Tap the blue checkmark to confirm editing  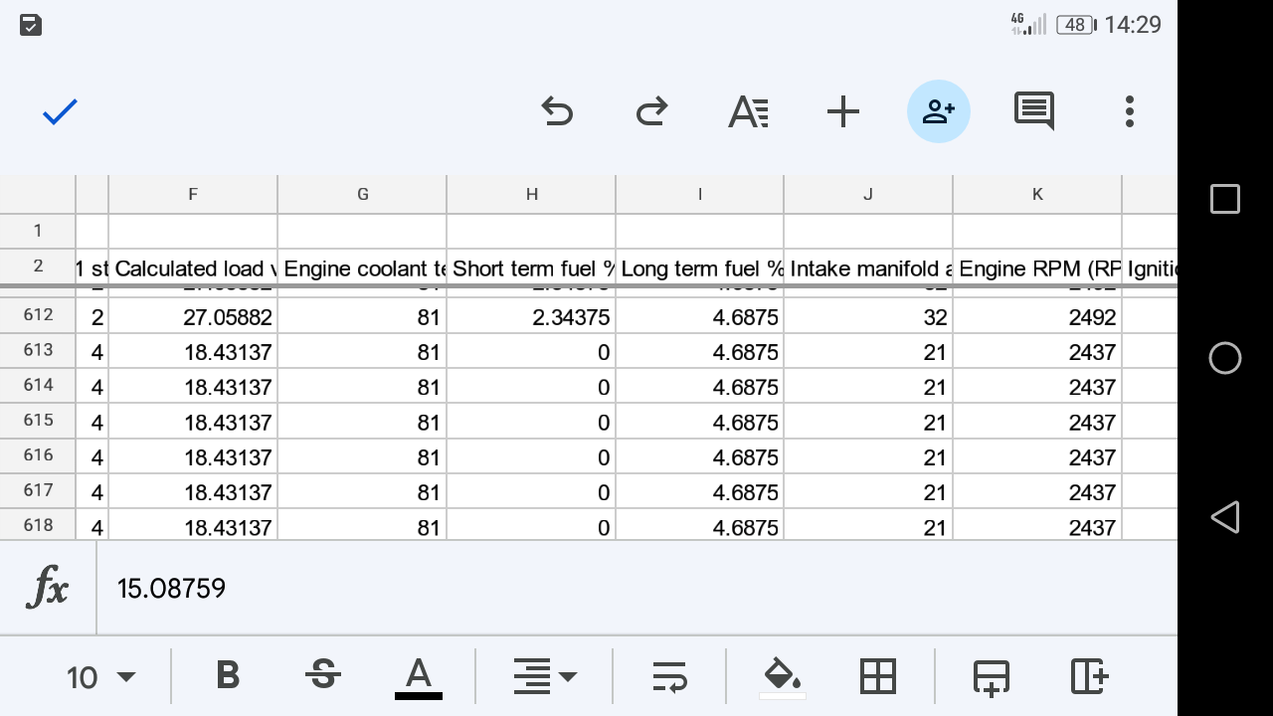(60, 111)
